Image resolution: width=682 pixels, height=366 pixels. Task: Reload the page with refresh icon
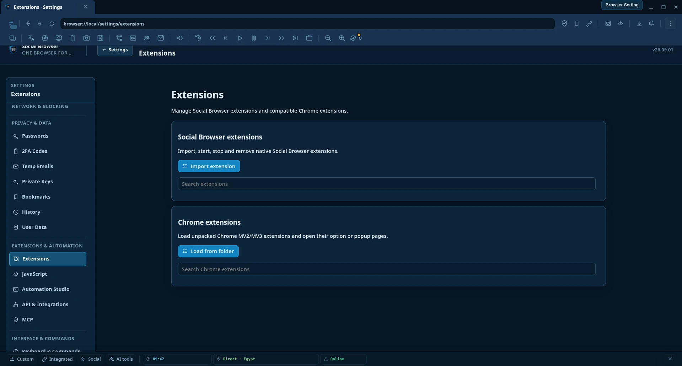(x=52, y=23)
